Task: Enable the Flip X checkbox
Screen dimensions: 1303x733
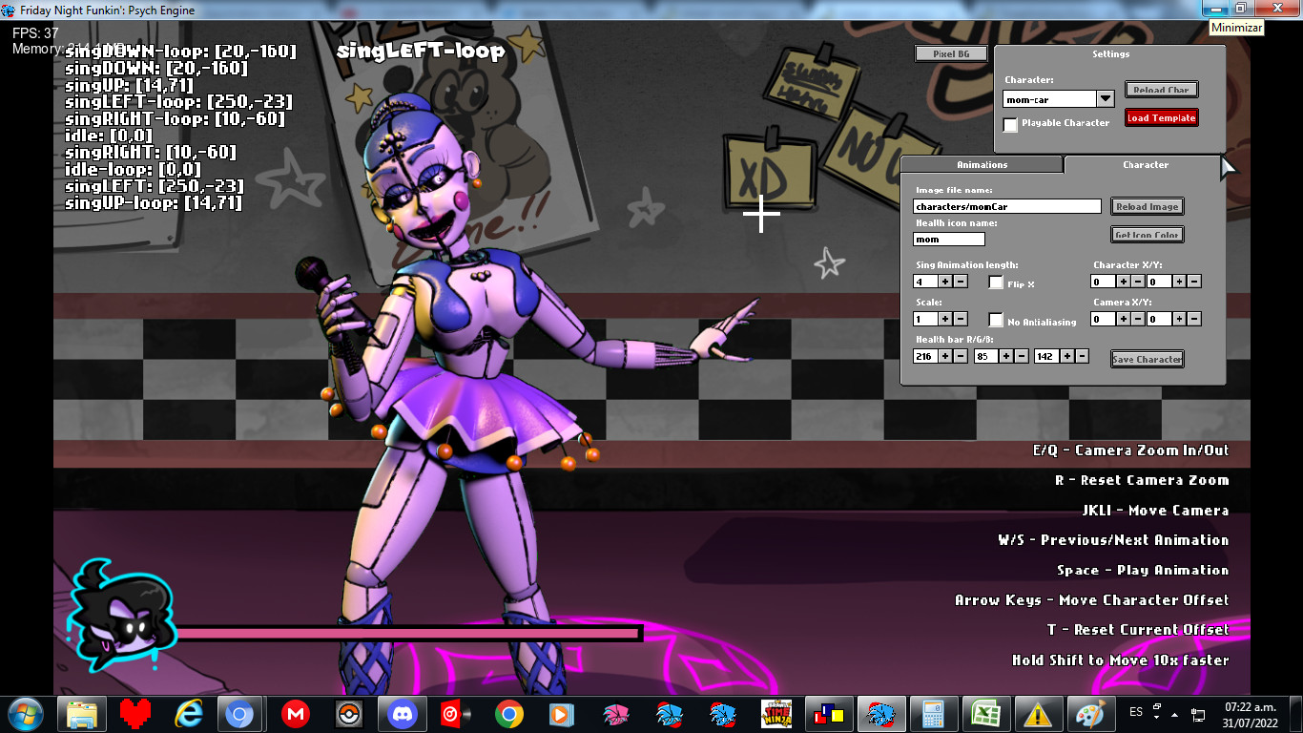Action: (x=997, y=283)
